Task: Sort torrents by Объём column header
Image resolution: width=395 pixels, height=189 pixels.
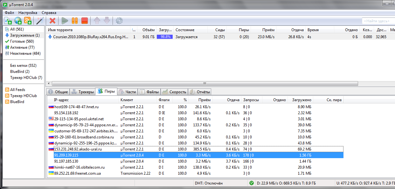Action: [147, 30]
